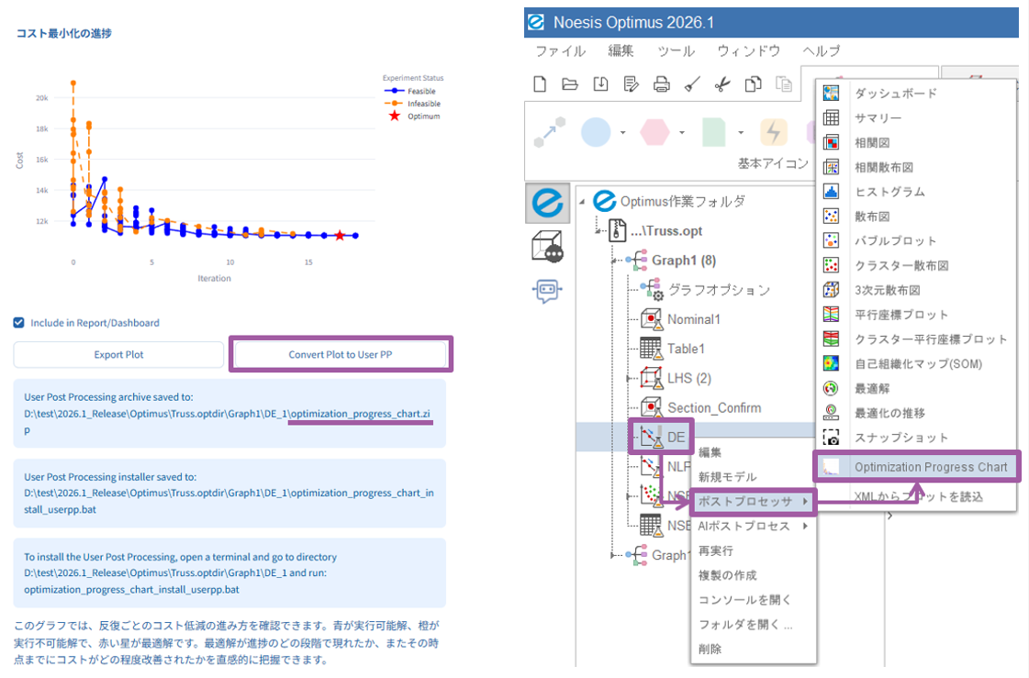Click the document-with-pencil toolbar icon

(x=632, y=83)
